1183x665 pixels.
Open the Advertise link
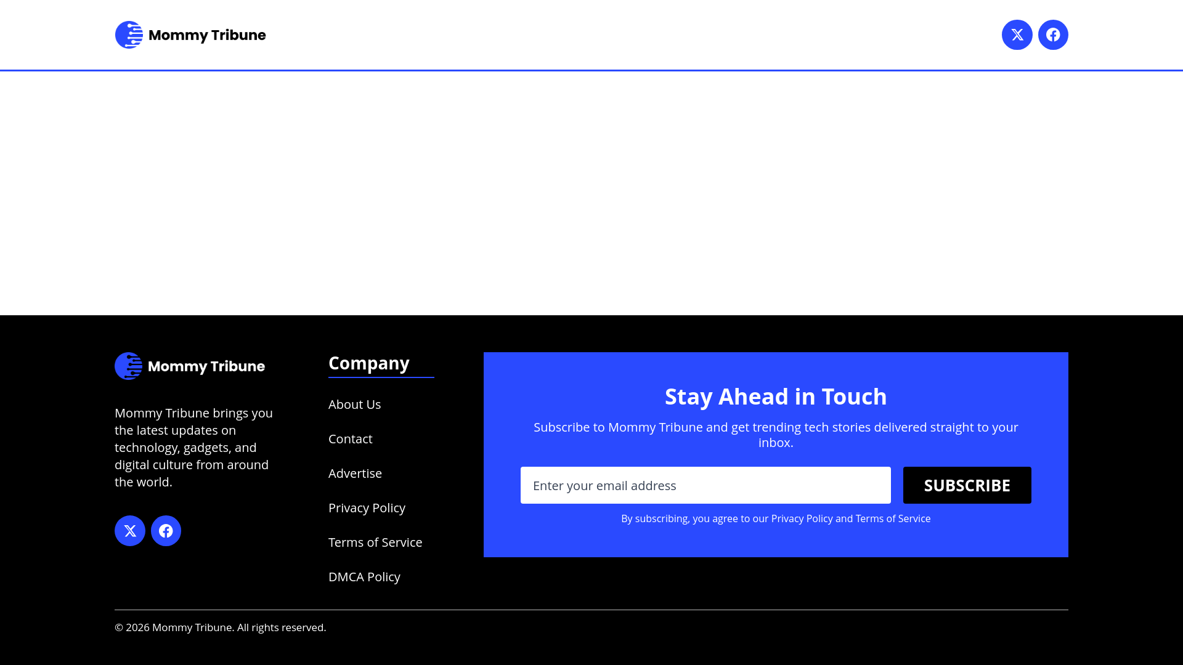point(355,474)
